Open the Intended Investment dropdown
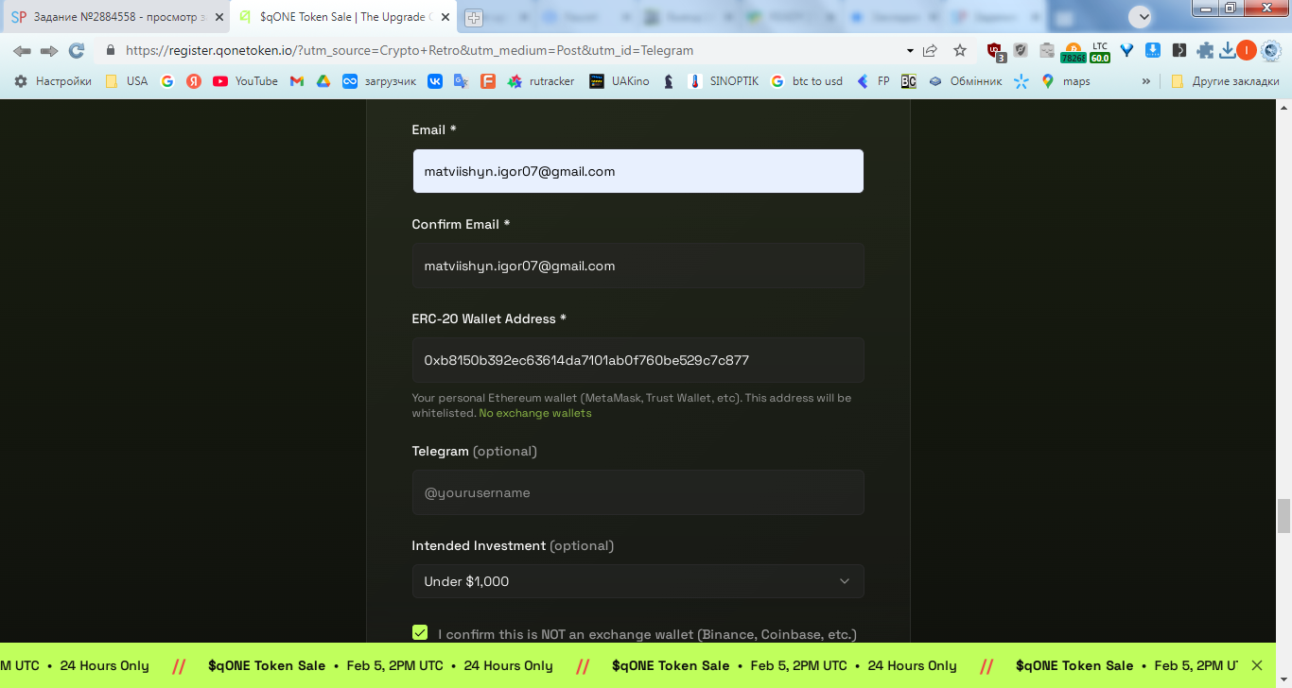Screen dimensions: 1292x688 pyautogui.click(x=637, y=581)
